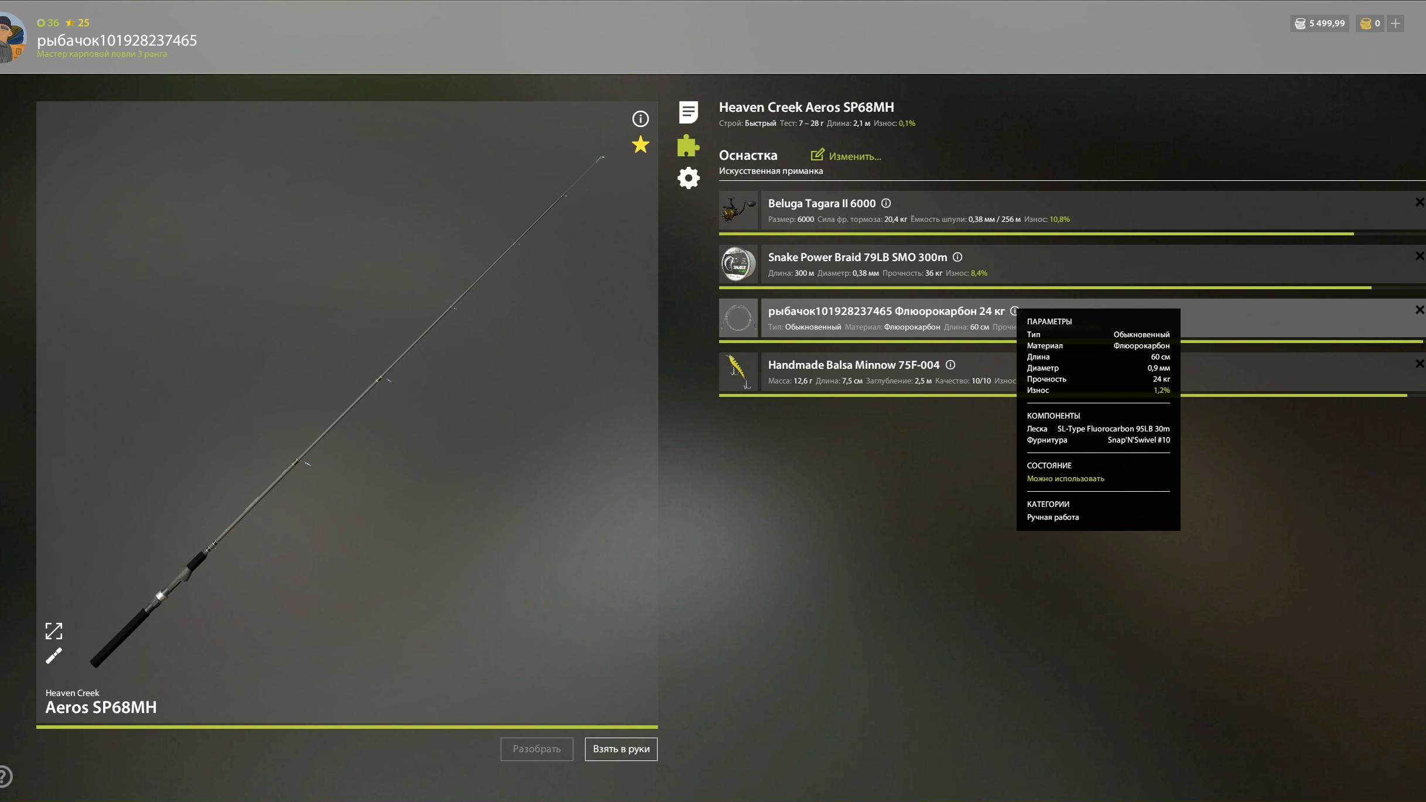Viewport: 1426px width, 802px height.
Task: Select the Beluga Tagara reel thumbnail
Action: point(738,210)
